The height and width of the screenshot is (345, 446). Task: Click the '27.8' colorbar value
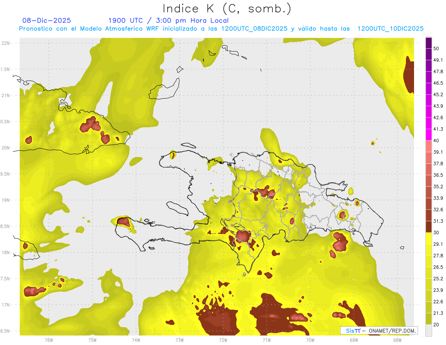tap(438, 256)
